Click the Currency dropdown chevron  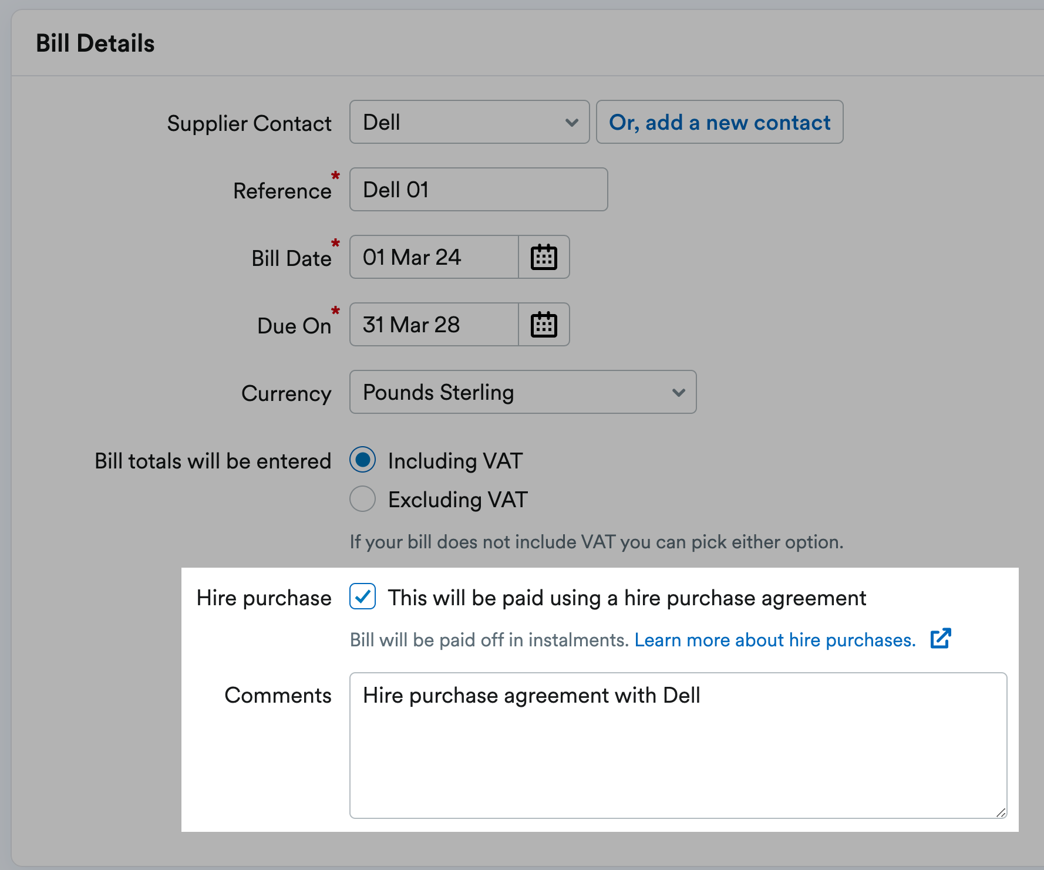click(x=678, y=392)
